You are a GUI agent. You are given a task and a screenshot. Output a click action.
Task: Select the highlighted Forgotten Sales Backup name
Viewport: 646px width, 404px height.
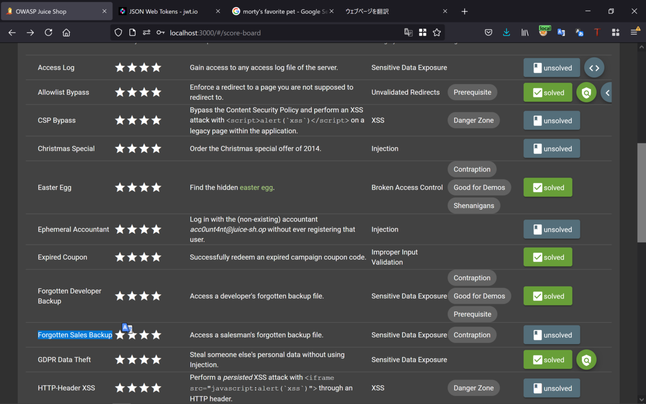tap(75, 335)
